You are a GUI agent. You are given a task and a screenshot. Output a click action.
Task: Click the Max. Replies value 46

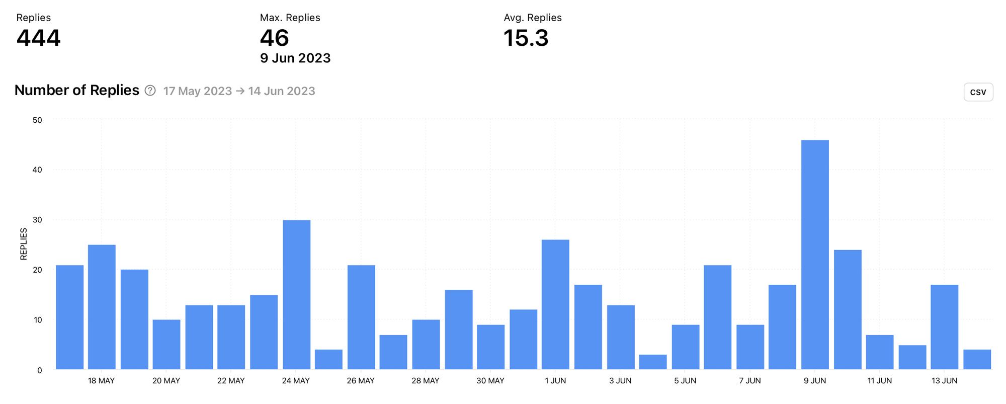click(x=275, y=38)
